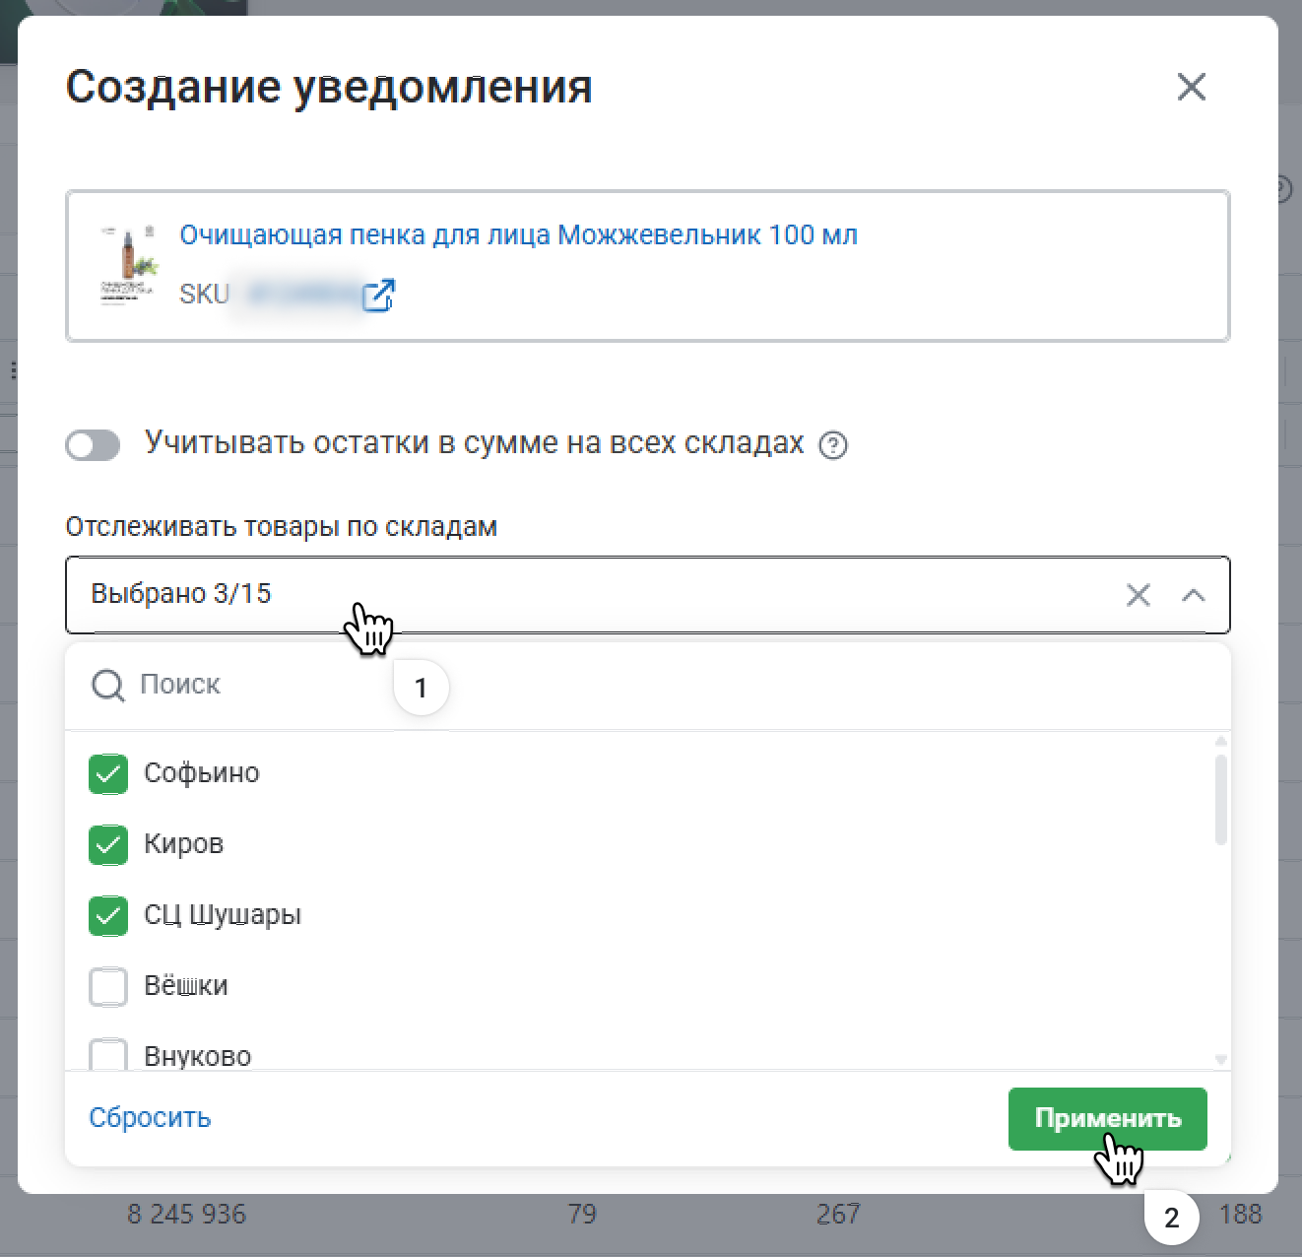Click the product thumbnail image
Screen dimensions: 1302x1257
tap(129, 264)
